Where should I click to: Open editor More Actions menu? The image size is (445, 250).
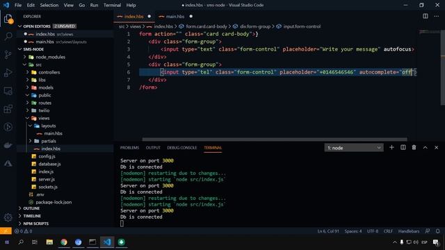[x=436, y=16]
